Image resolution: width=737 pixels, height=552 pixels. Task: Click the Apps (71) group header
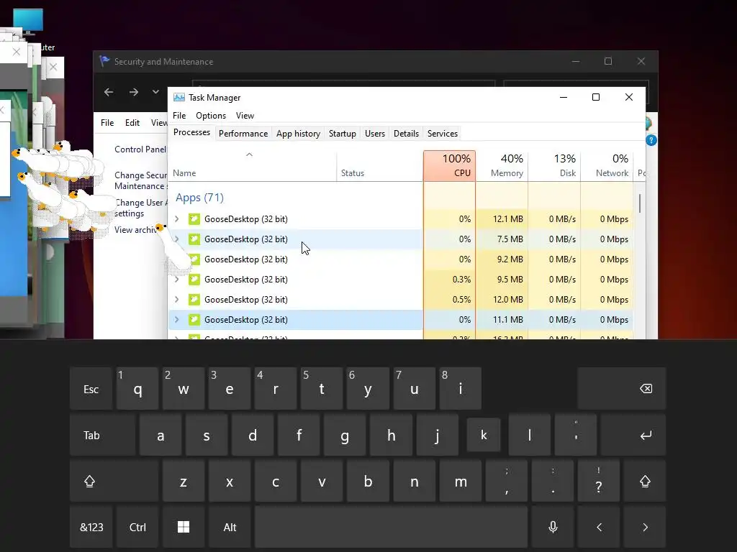(x=199, y=198)
